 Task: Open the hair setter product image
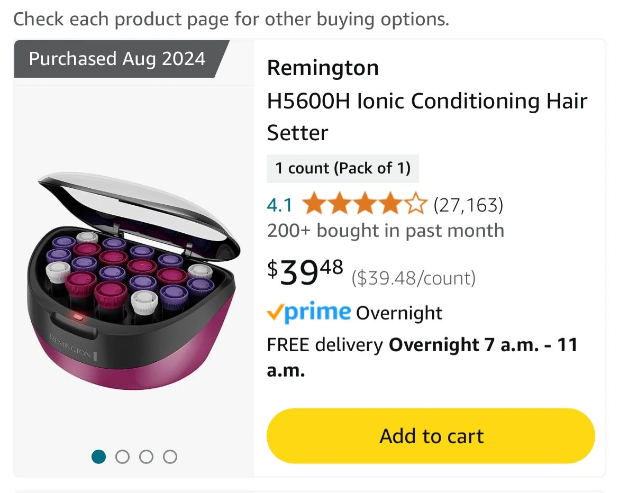click(x=134, y=279)
